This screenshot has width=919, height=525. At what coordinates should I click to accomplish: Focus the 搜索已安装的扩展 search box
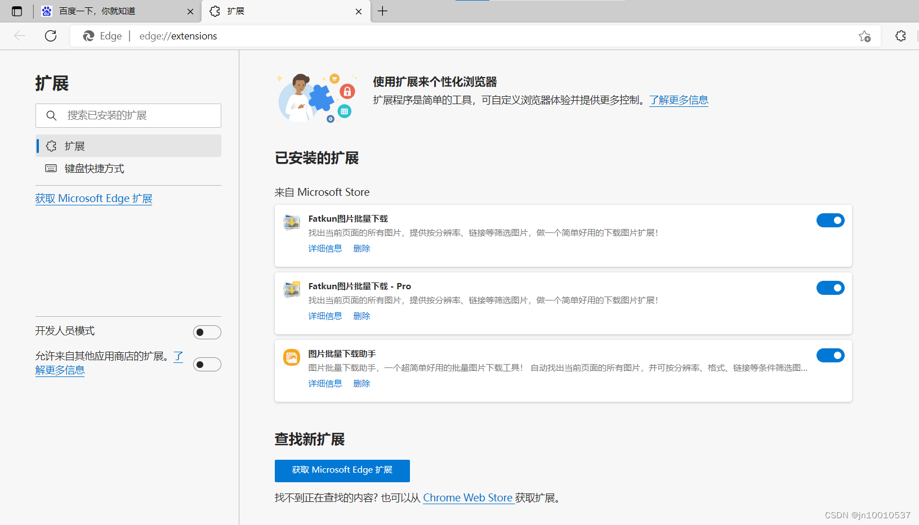tap(128, 115)
